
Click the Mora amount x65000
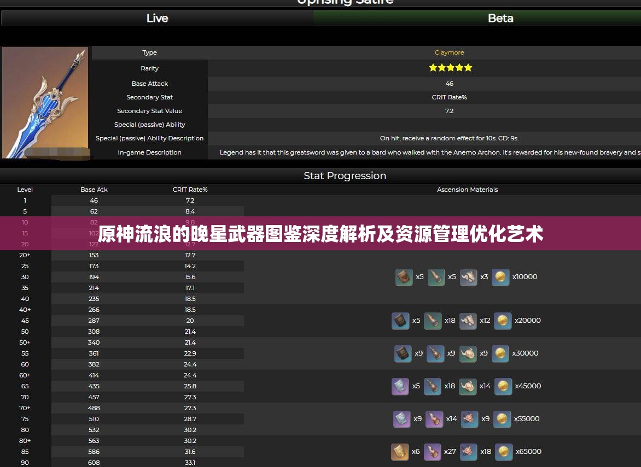click(x=528, y=452)
